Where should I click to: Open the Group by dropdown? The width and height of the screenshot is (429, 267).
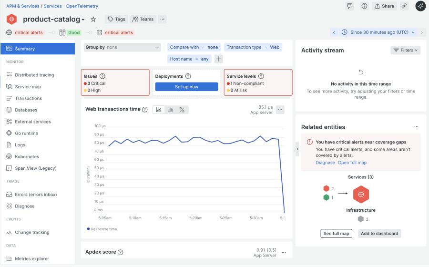point(122,47)
